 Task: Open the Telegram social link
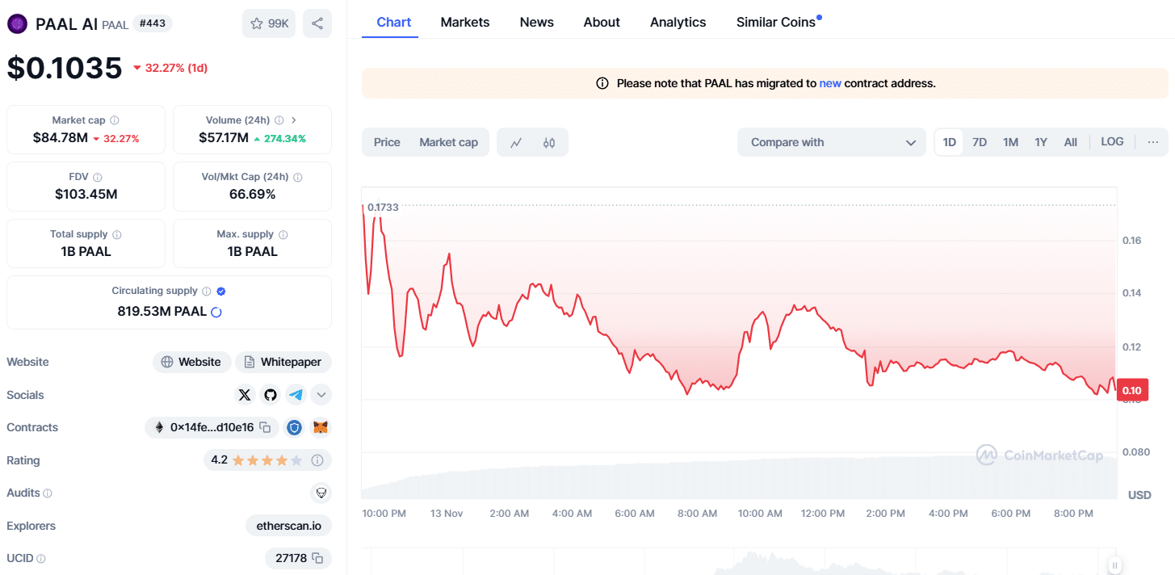[296, 395]
